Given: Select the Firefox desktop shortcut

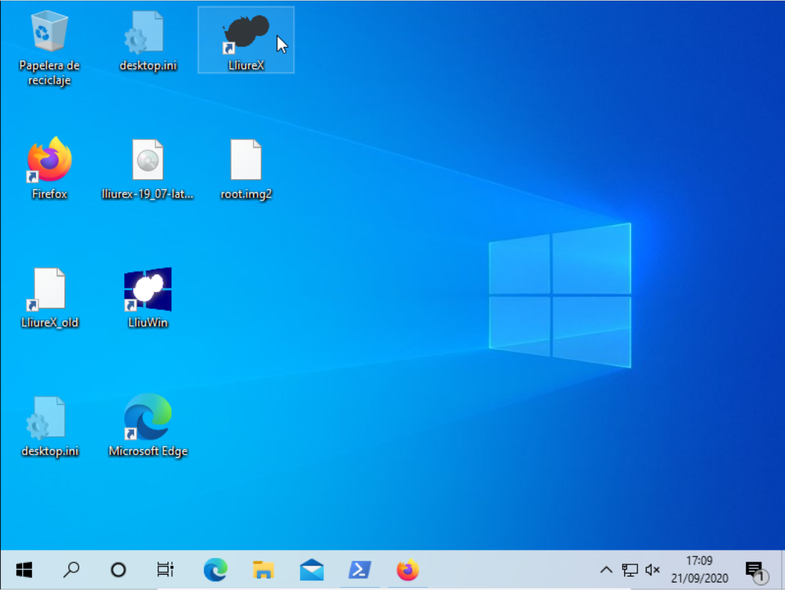Looking at the screenshot, I should coord(50,168).
